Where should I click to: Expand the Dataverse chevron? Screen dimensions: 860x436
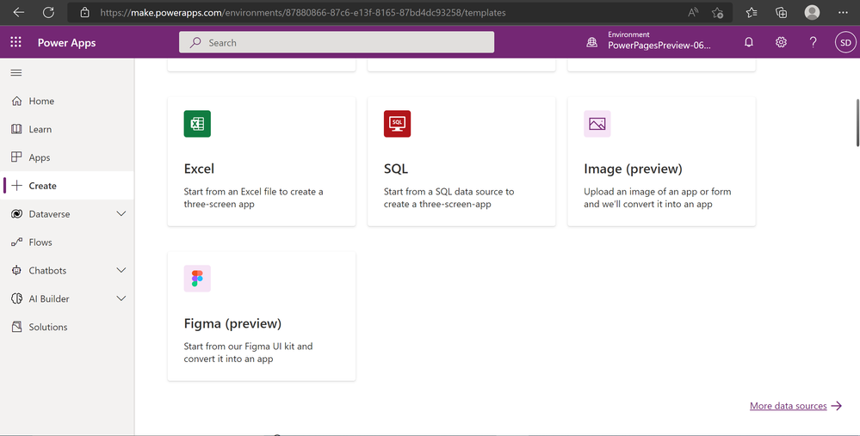point(121,213)
